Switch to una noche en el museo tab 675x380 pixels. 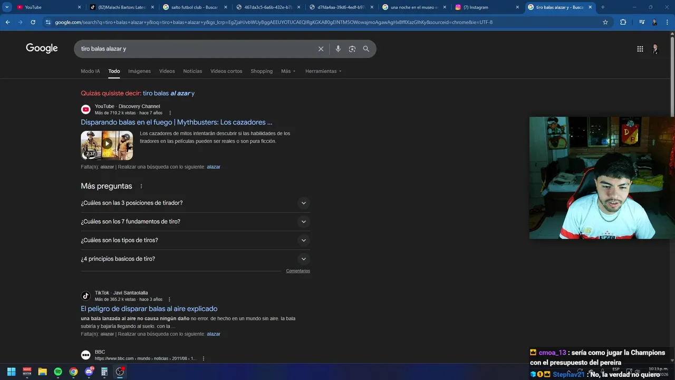pos(414,7)
